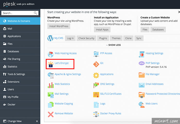
Task: Click the Check Security button
Action: 86,38
